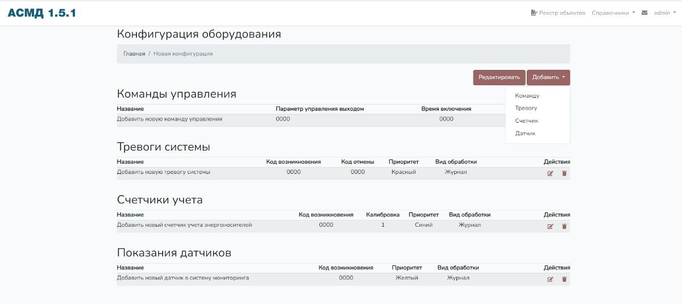Collapse the Добавить dropdown button

(x=548, y=77)
